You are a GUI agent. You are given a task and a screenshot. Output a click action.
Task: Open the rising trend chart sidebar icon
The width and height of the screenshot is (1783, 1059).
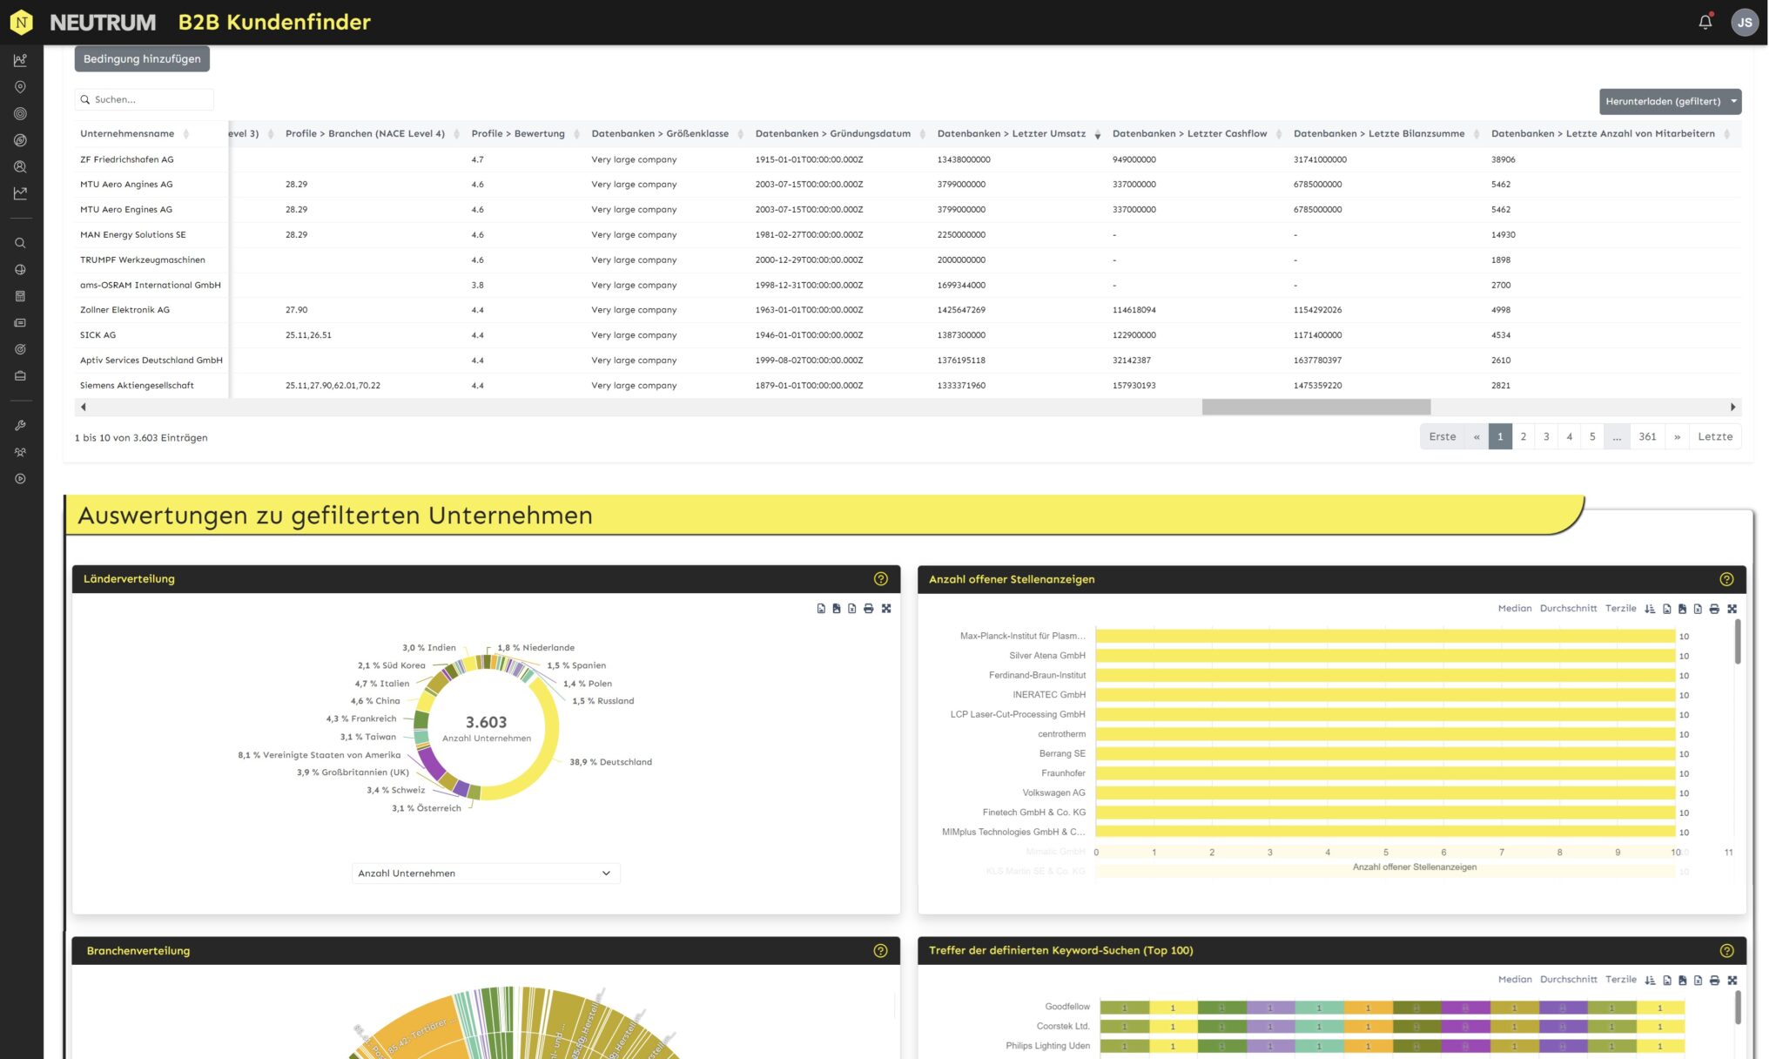pos(20,193)
